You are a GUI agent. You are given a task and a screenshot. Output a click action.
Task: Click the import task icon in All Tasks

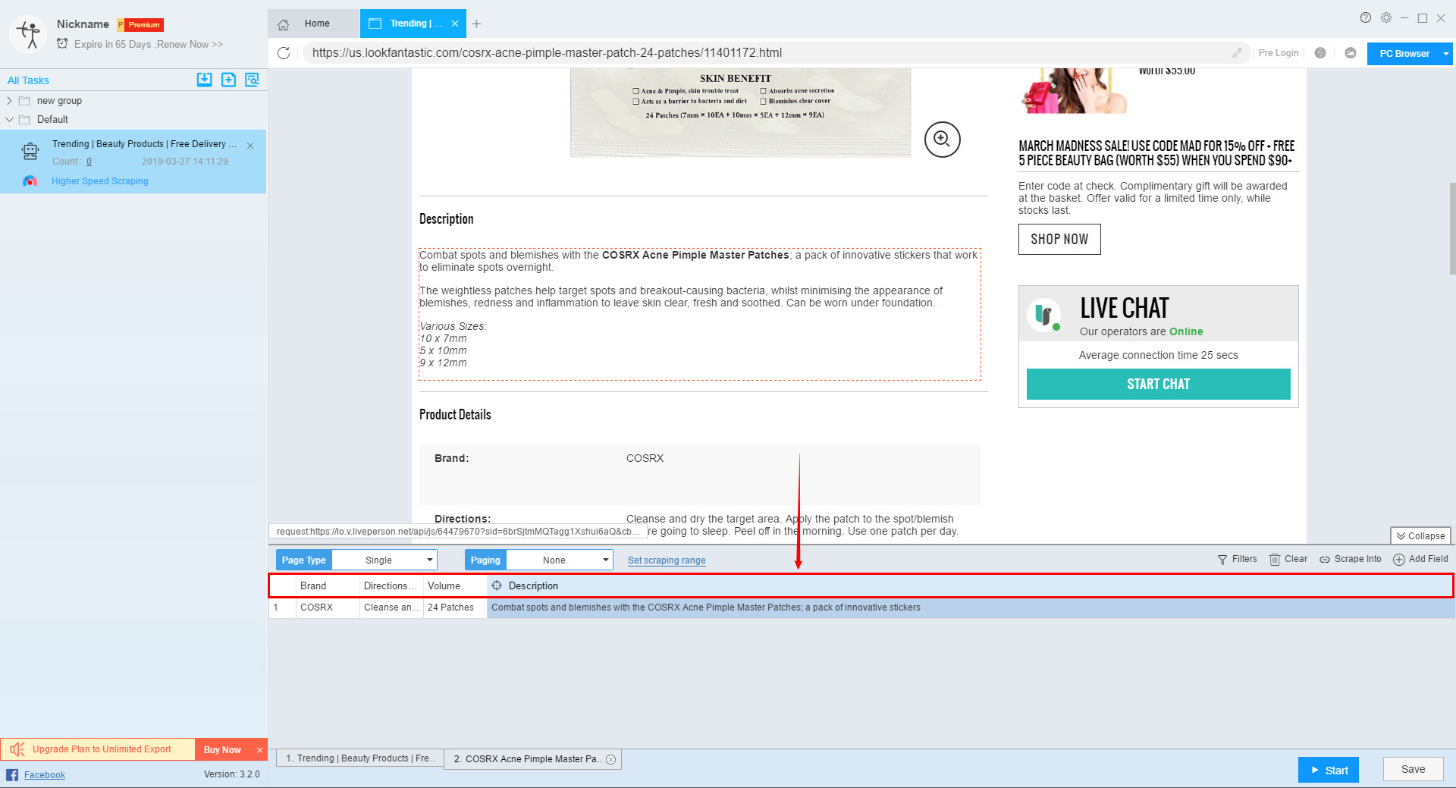pos(204,80)
